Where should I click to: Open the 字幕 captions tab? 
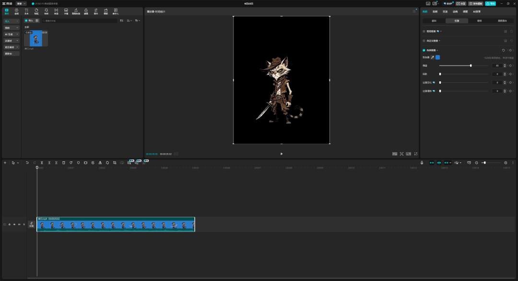pos(66,11)
